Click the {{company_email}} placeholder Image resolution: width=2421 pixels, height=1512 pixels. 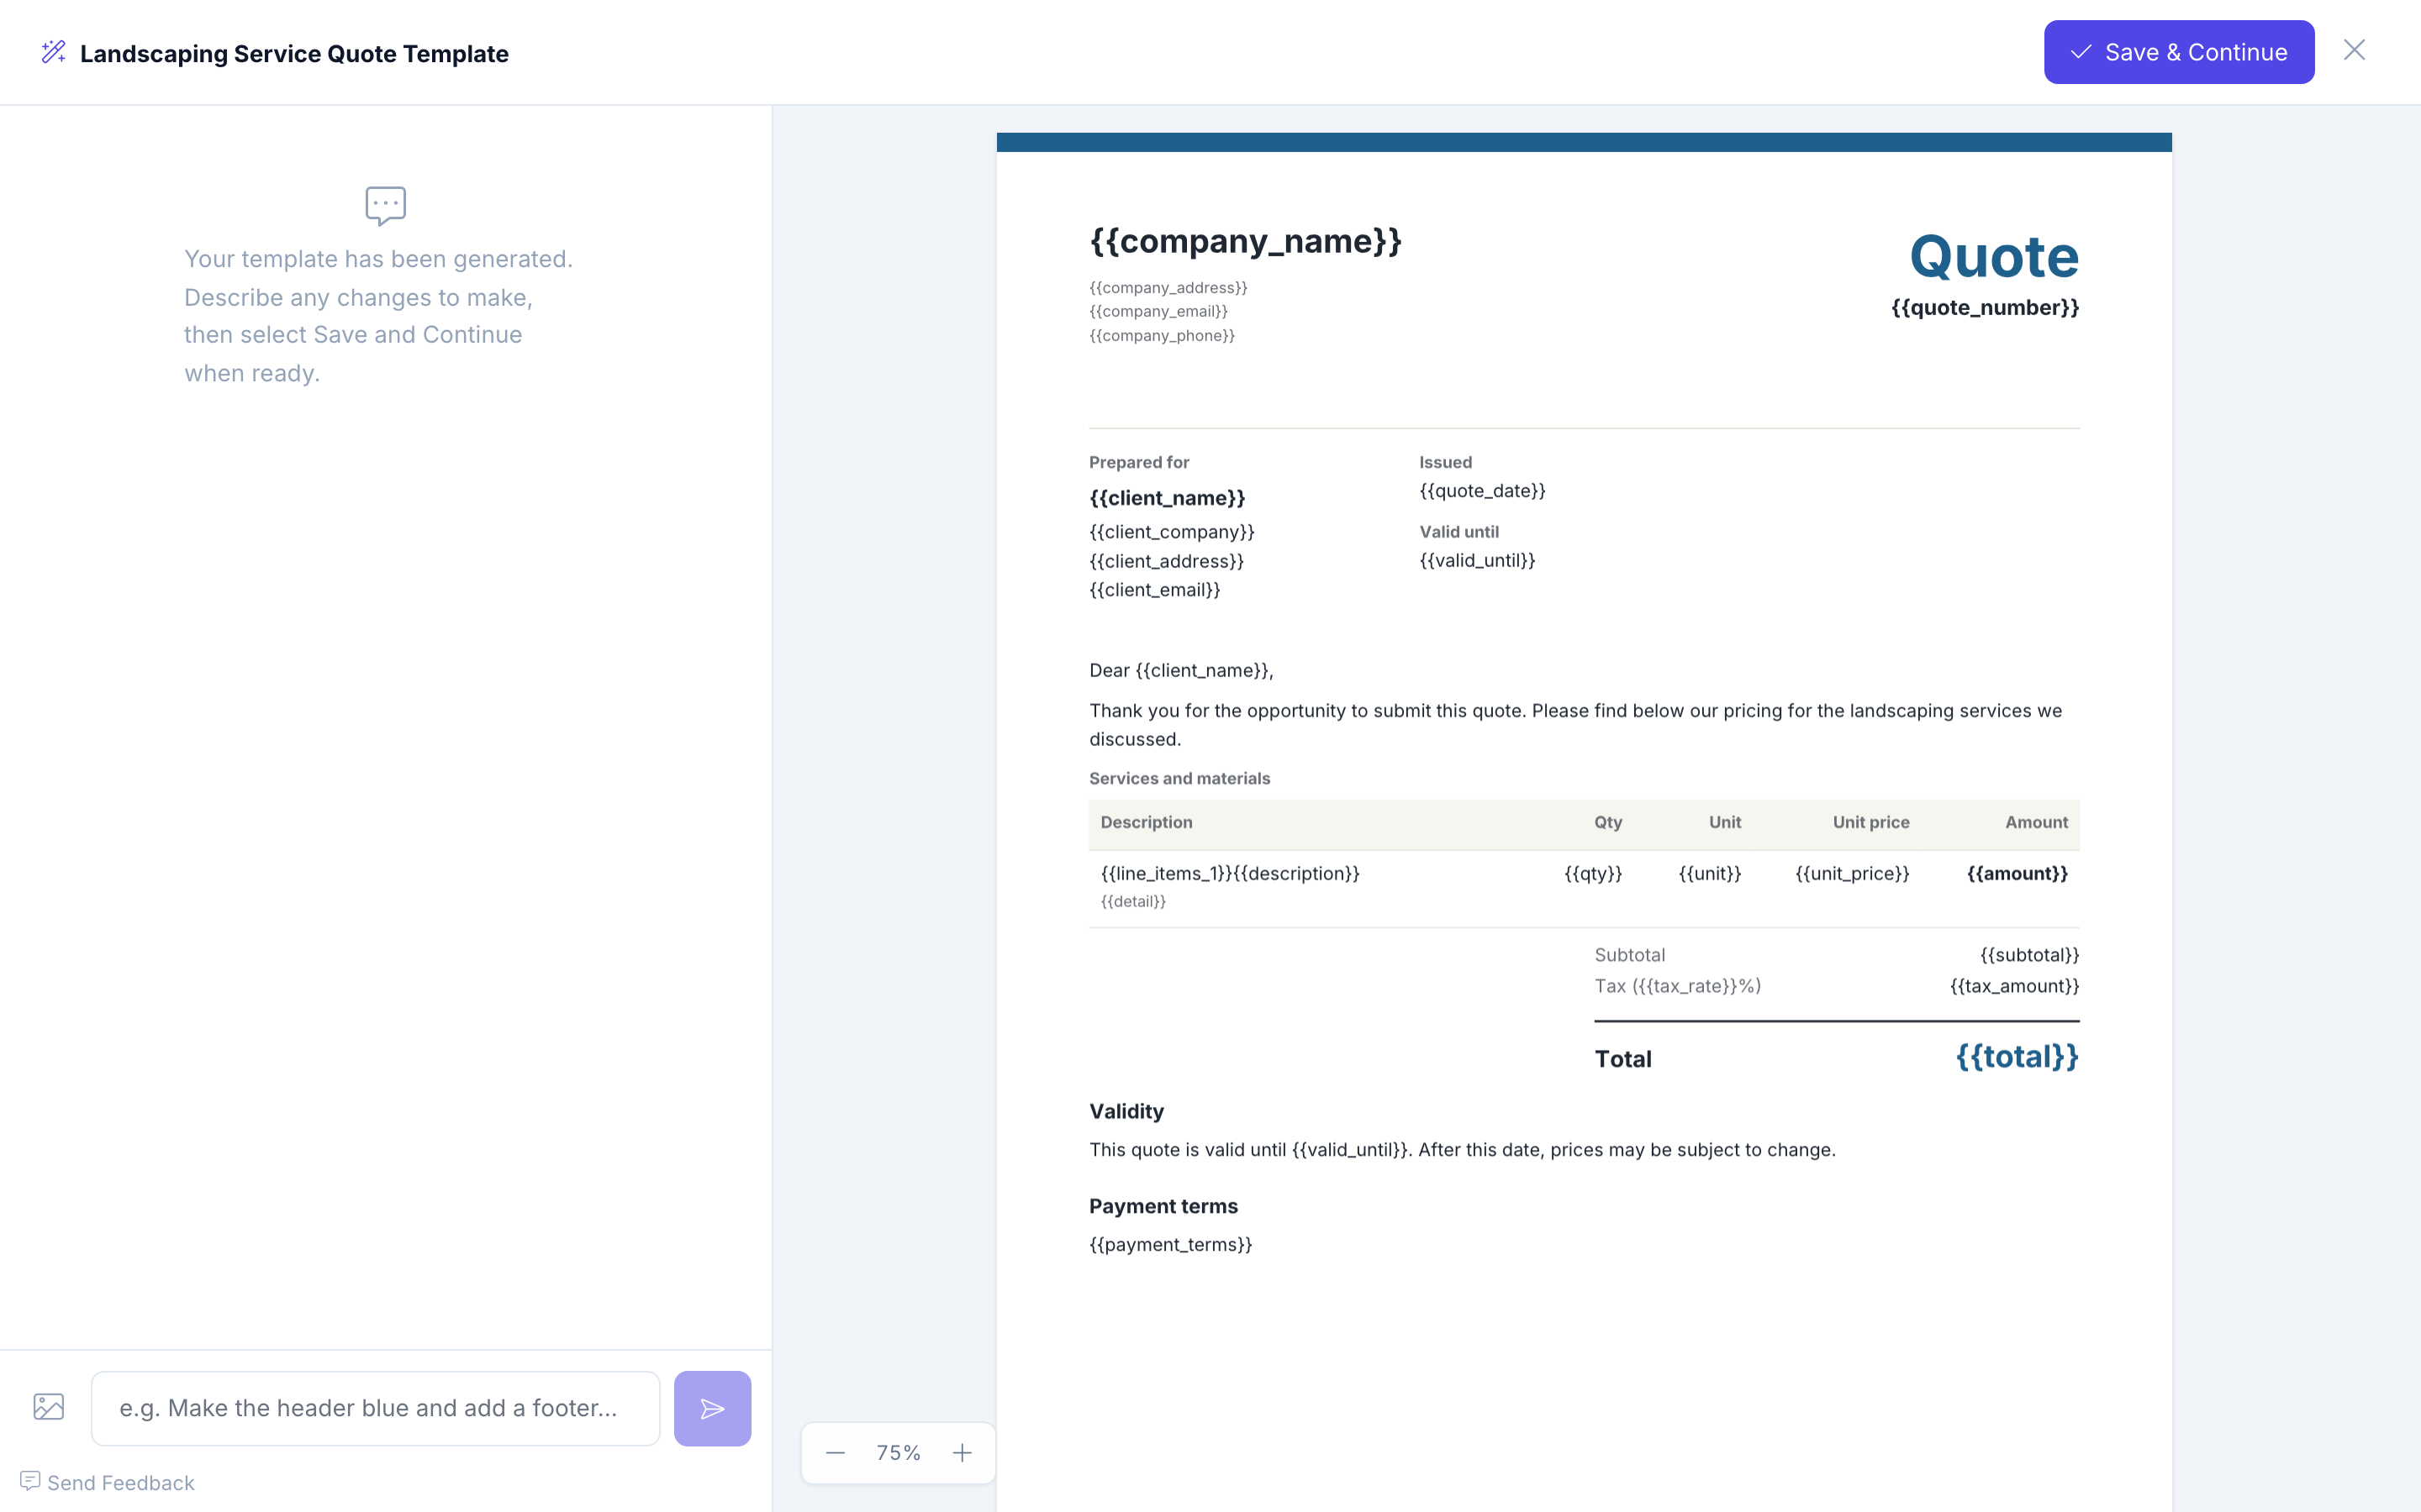click(x=1158, y=312)
